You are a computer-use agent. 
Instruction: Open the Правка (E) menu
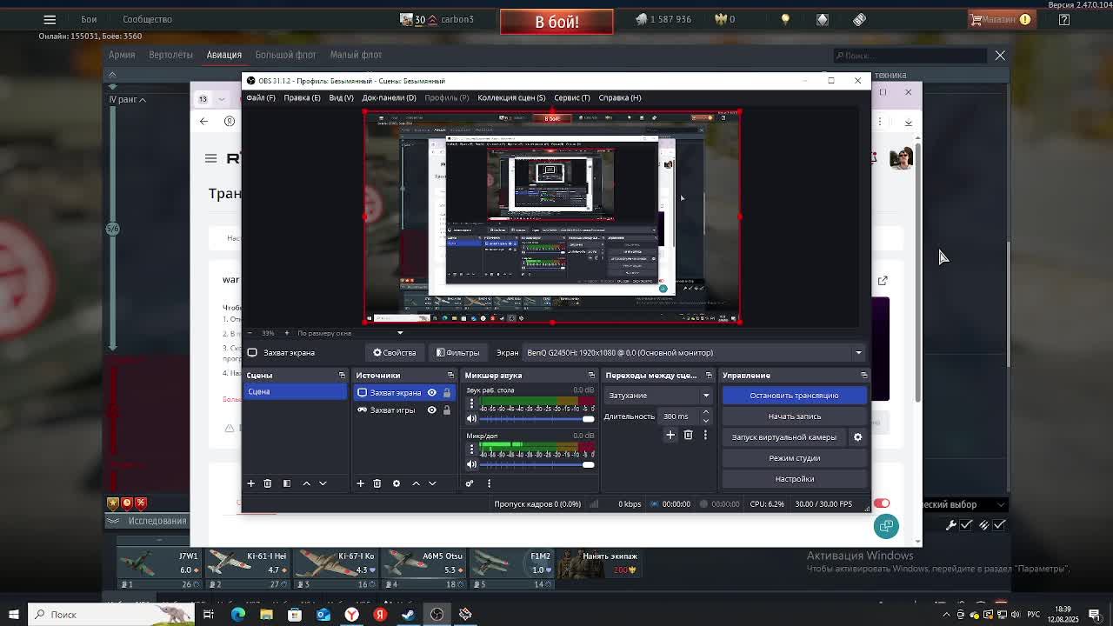[302, 97]
